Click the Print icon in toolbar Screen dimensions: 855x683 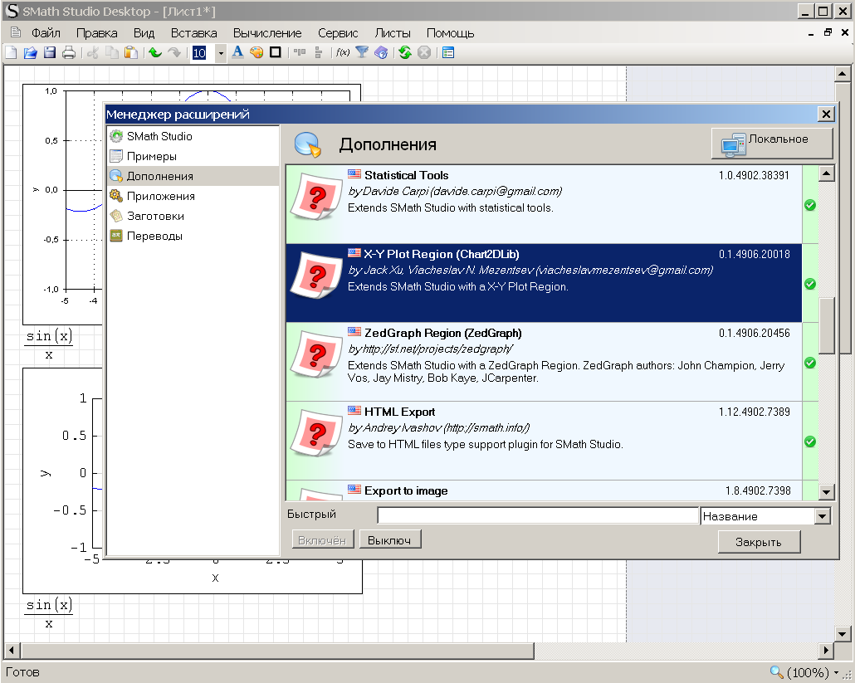tap(68, 53)
